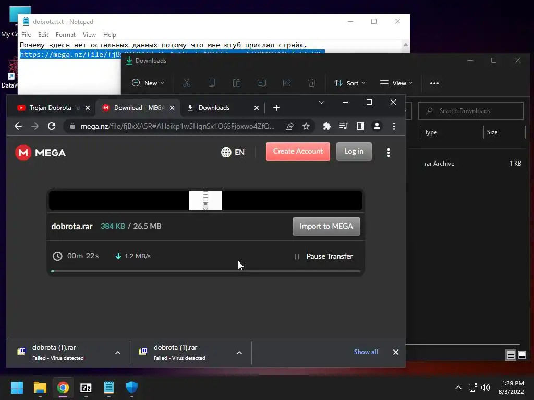Click Show all downloads link
Screen dimensions: 534x400
pos(366,352)
